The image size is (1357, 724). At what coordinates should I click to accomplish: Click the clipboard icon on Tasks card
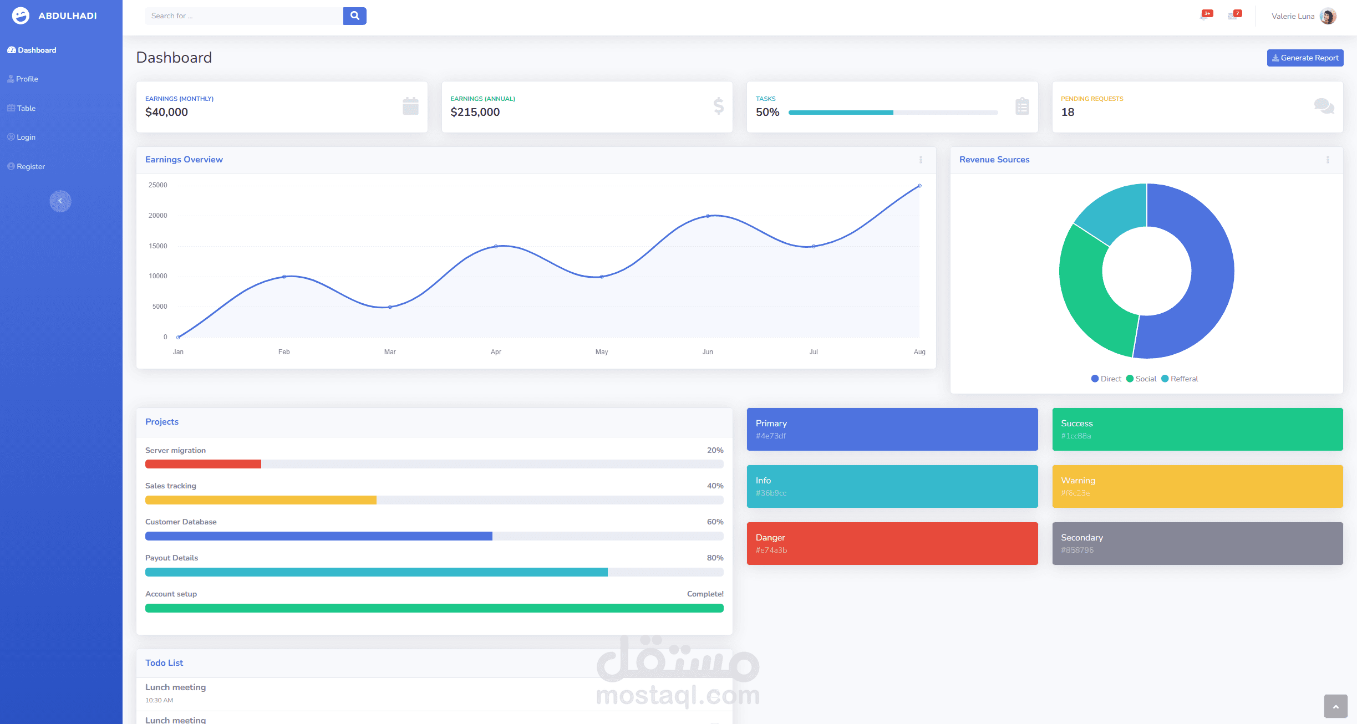pyautogui.click(x=1022, y=106)
